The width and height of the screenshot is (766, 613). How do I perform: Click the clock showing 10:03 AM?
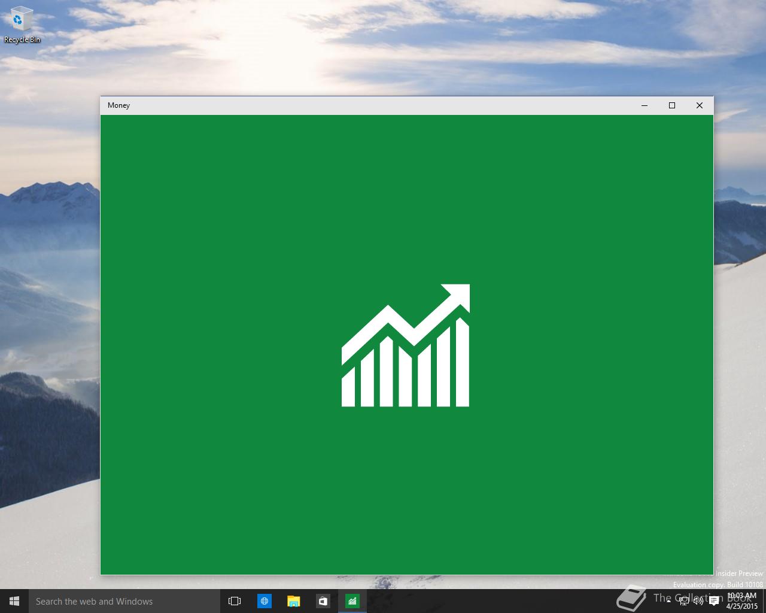pos(741,601)
